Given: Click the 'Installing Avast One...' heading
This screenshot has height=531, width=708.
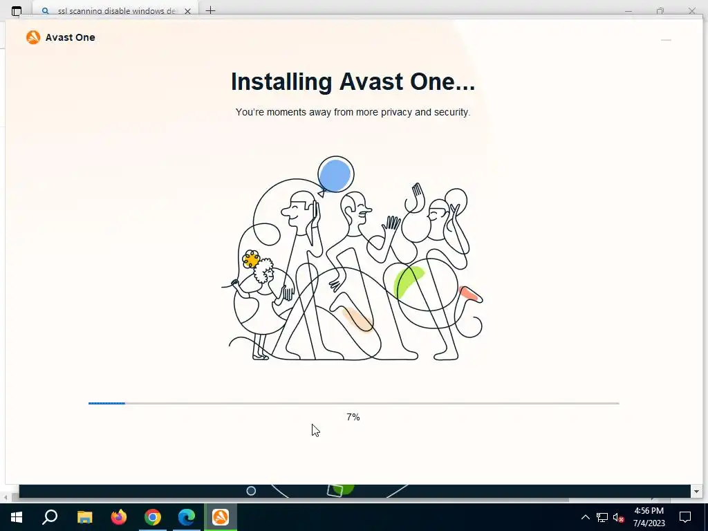Looking at the screenshot, I should (x=353, y=82).
